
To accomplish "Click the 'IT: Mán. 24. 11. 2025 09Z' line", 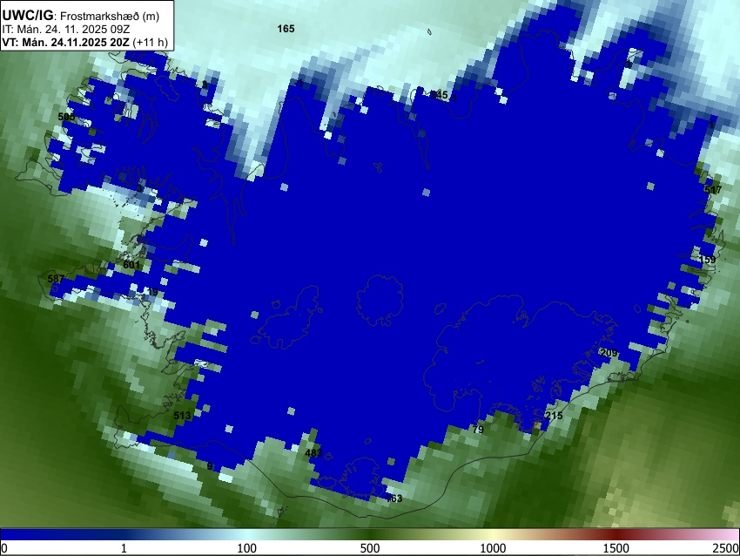I will pos(66,30).
